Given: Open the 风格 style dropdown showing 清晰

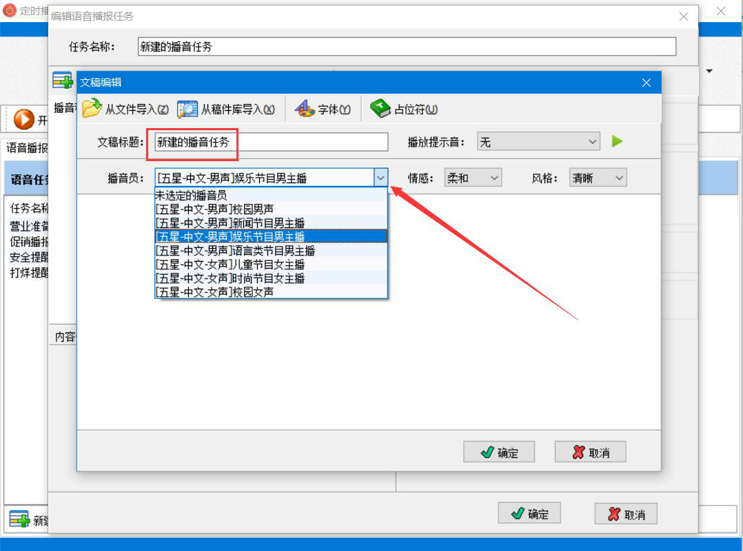Looking at the screenshot, I should (x=598, y=178).
